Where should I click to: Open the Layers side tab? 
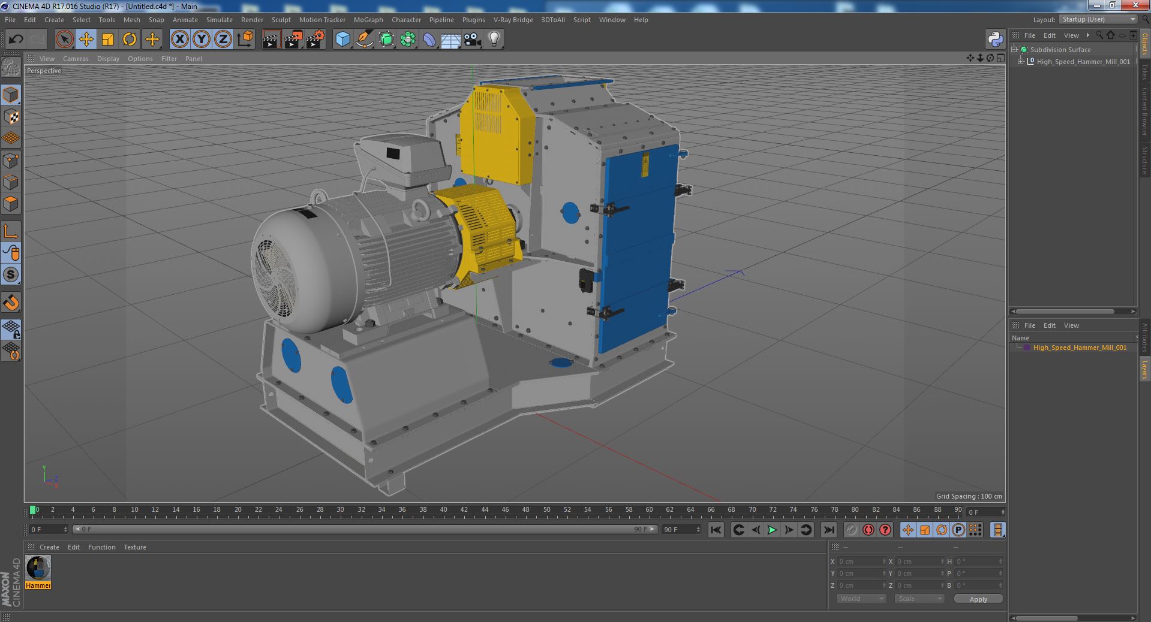1145,370
